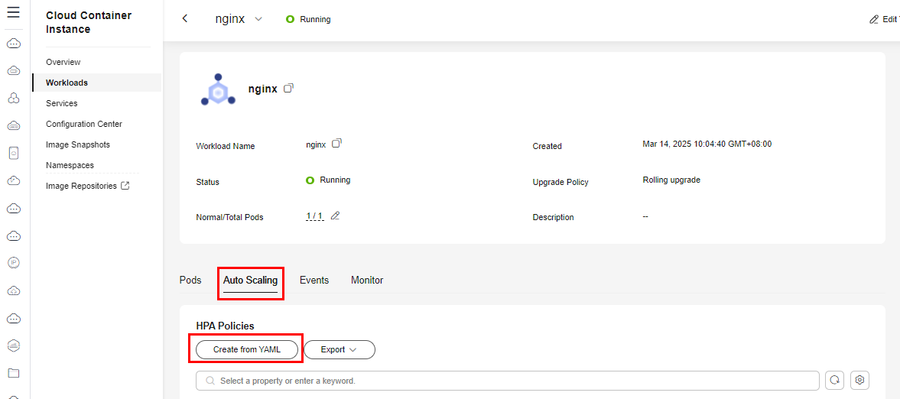Copy the Workload Name value nginx

pos(337,144)
